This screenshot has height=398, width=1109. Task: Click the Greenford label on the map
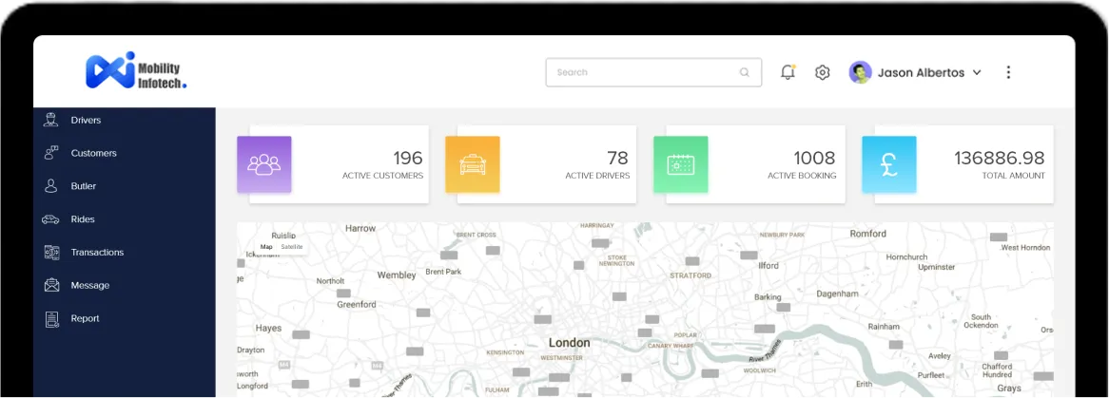pos(357,305)
